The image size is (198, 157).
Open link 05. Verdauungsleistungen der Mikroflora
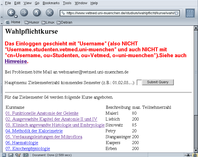pos(44,137)
